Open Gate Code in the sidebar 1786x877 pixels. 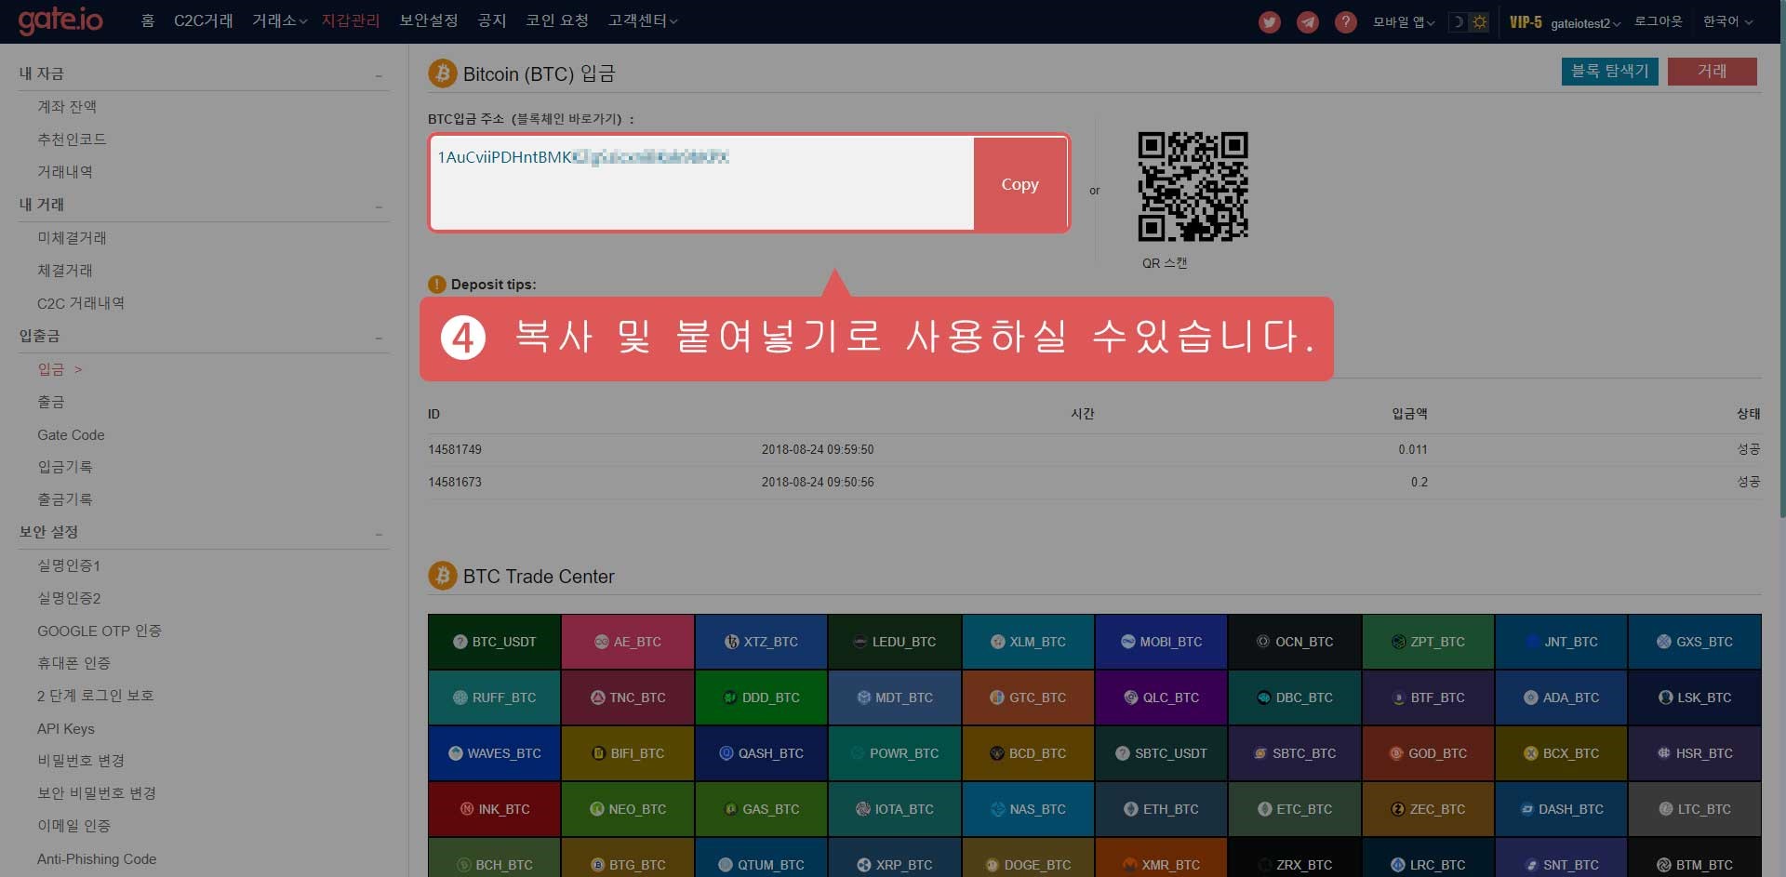(71, 435)
